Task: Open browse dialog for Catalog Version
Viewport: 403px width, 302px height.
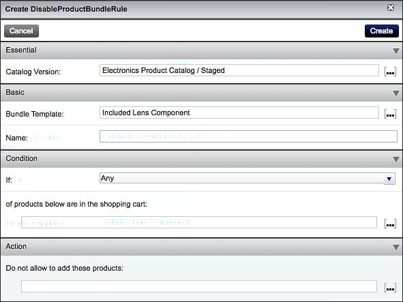Action: [x=390, y=72]
